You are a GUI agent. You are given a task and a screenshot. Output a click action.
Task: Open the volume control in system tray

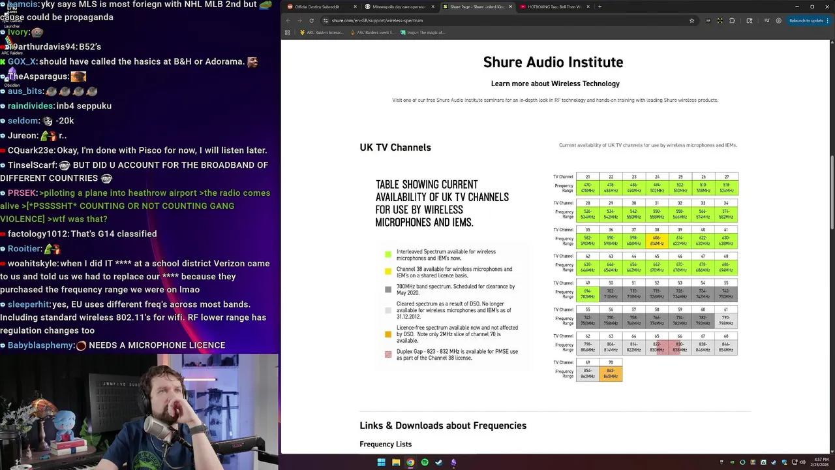[803, 462]
